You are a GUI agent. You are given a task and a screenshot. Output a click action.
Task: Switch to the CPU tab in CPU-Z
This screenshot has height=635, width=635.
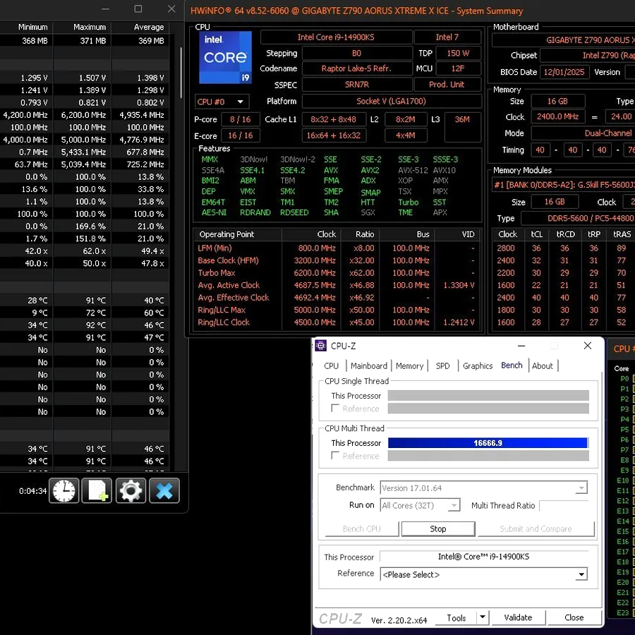(x=331, y=365)
